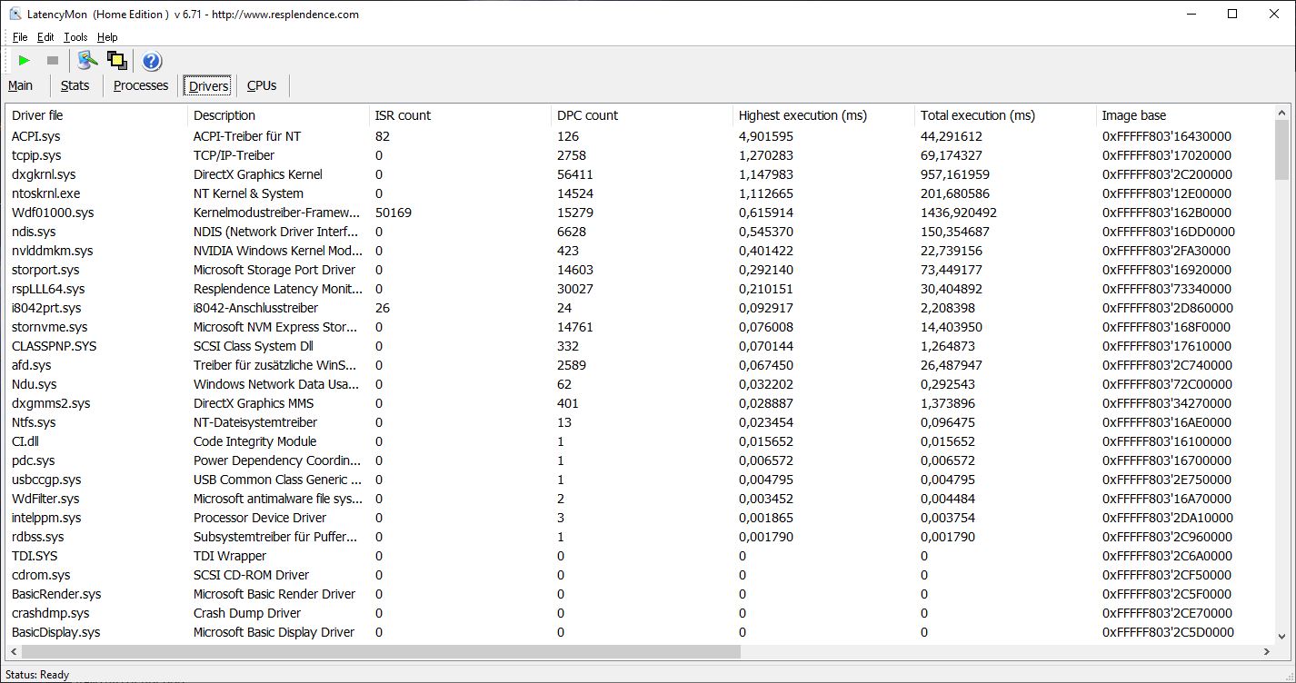Select the Ntfs.sys row
This screenshot has height=683, width=1296.
coord(640,422)
